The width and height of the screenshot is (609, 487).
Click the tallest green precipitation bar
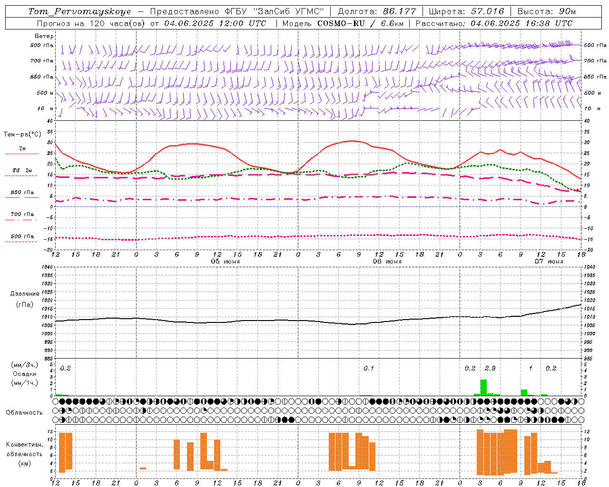(x=483, y=387)
